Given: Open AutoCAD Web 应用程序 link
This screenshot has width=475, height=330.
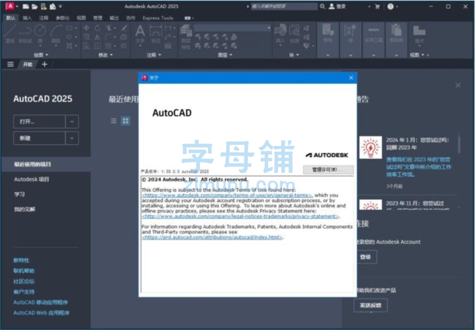Looking at the screenshot, I should click(x=41, y=313).
